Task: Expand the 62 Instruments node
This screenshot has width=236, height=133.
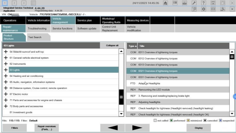Action: pyautogui.click(x=6, y=64)
